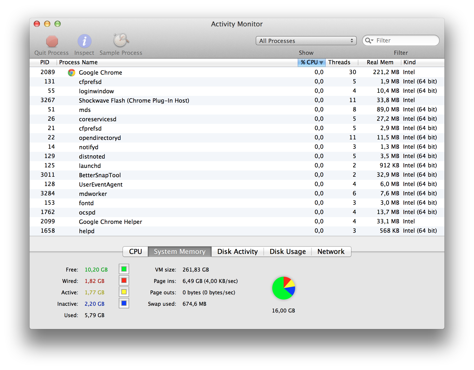Select the BetterSnapTool process
Image resolution: width=474 pixels, height=370 pixels.
pyautogui.click(x=237, y=175)
